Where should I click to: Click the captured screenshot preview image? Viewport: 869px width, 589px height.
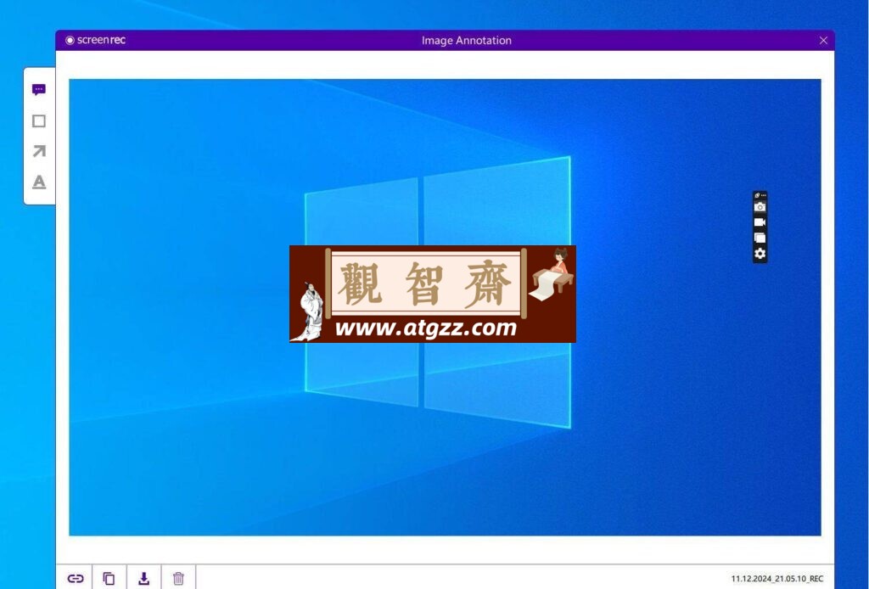(445, 307)
